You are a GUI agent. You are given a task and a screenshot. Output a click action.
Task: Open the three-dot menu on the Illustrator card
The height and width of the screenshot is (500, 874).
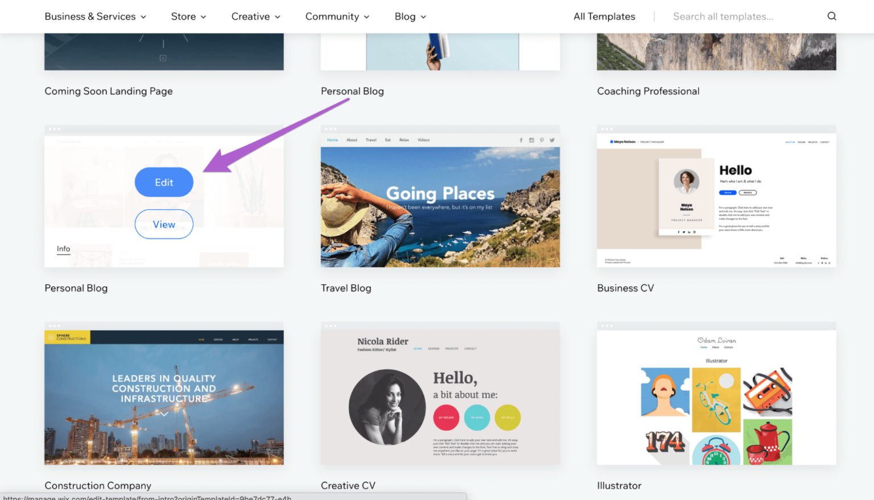(x=608, y=326)
